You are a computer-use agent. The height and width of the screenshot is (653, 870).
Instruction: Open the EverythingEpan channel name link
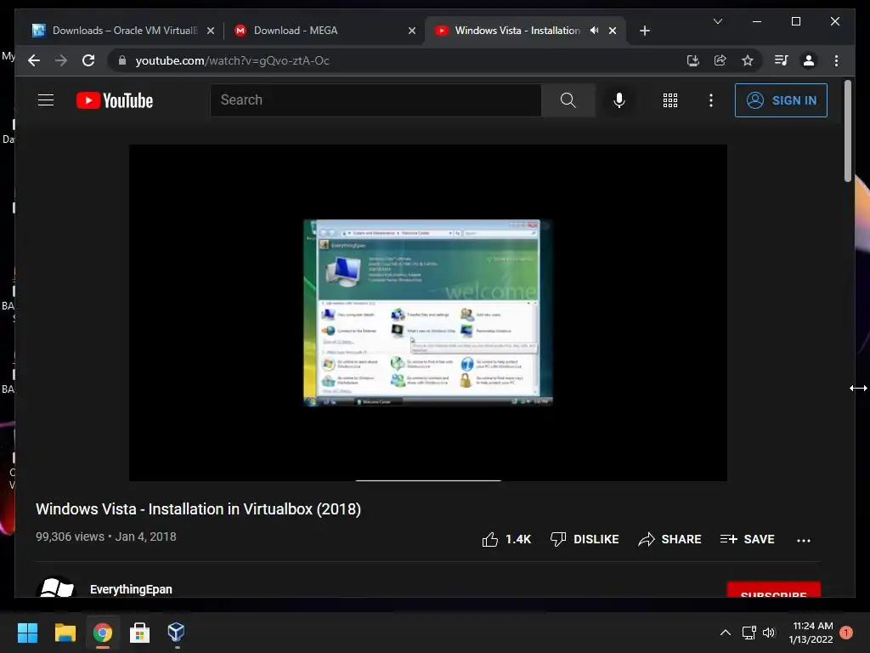pos(131,589)
